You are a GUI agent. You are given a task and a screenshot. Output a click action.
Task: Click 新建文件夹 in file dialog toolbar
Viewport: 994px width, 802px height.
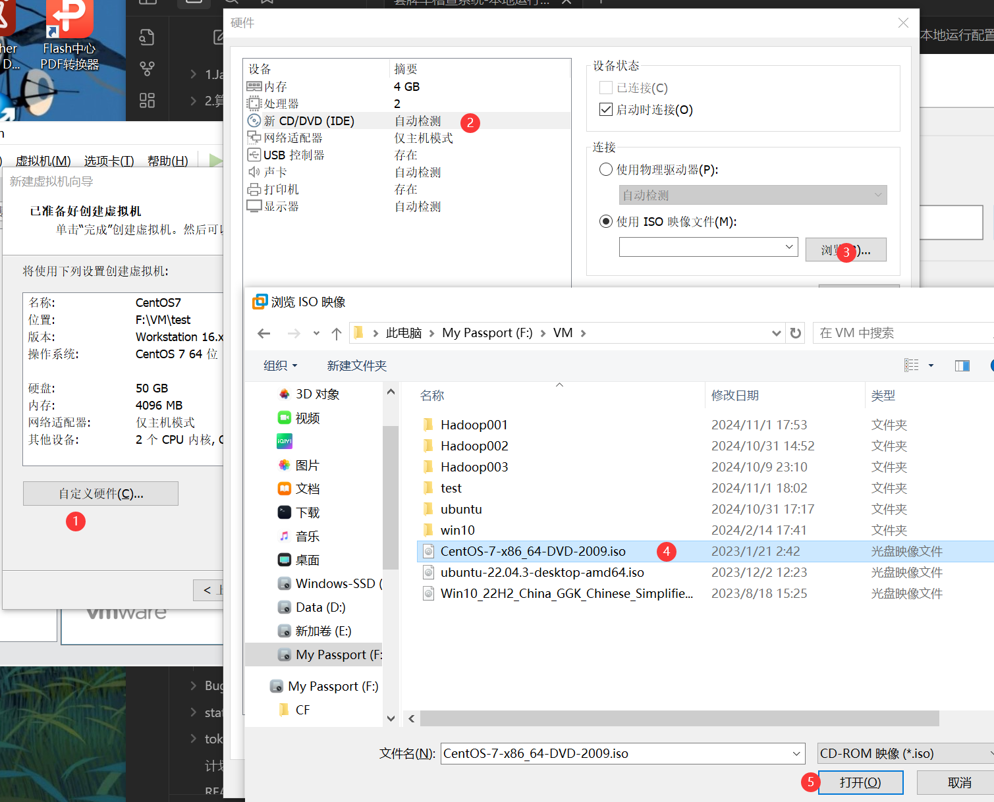pos(356,365)
